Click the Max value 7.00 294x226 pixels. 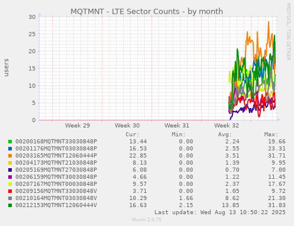click(x=279, y=170)
